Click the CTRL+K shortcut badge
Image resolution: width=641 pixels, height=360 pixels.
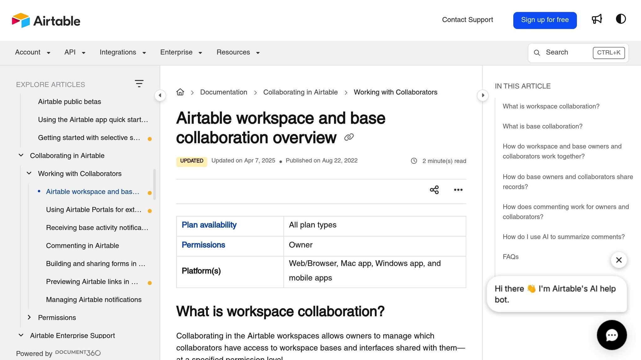tap(608, 52)
